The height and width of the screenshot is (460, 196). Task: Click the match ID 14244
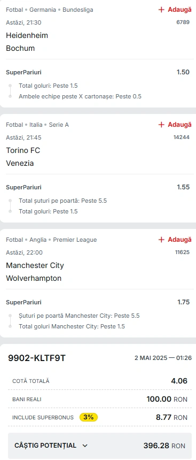coord(182,137)
